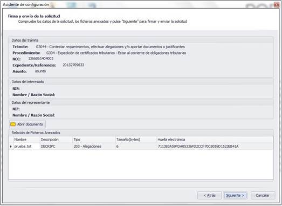The height and width of the screenshot is (206, 282).
Task: Click the Huella electrónica column header
Action: coord(215,139)
